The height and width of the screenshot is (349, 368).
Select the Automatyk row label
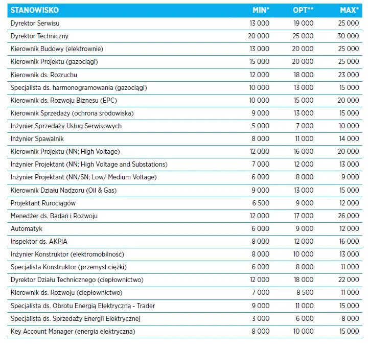pos(27,229)
